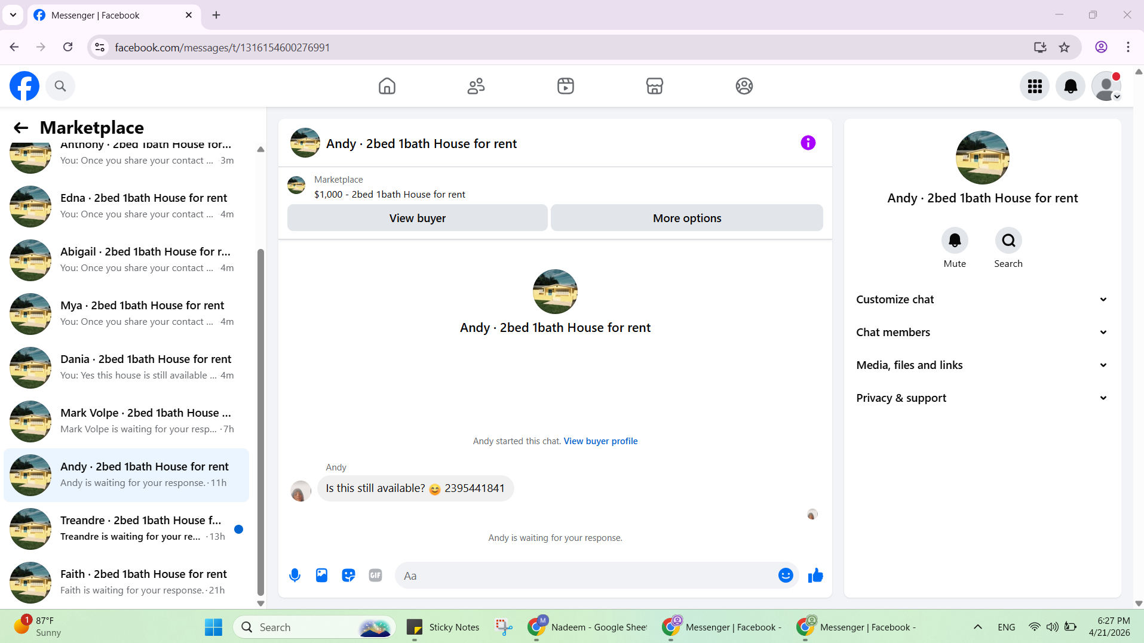Screen dimensions: 1144x643
Task: Open Mya's 2bed 1bath conversation
Action: pos(126,314)
